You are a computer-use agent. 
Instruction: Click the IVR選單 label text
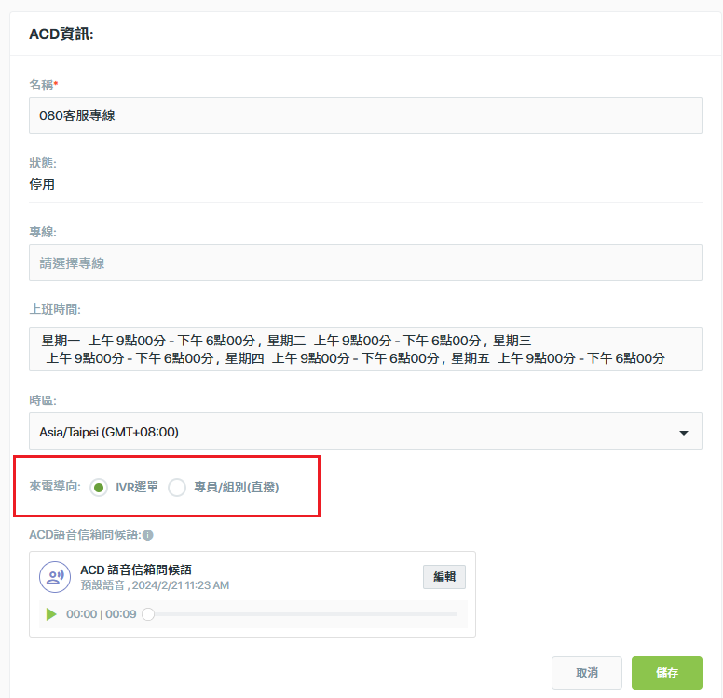tap(137, 487)
